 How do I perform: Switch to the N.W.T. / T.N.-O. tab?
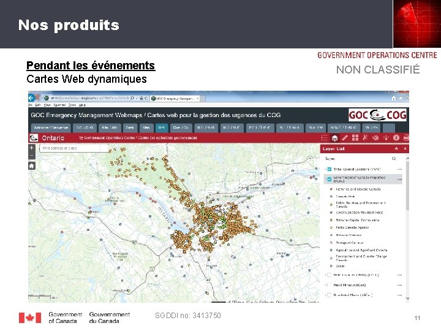pyautogui.click(x=344, y=127)
